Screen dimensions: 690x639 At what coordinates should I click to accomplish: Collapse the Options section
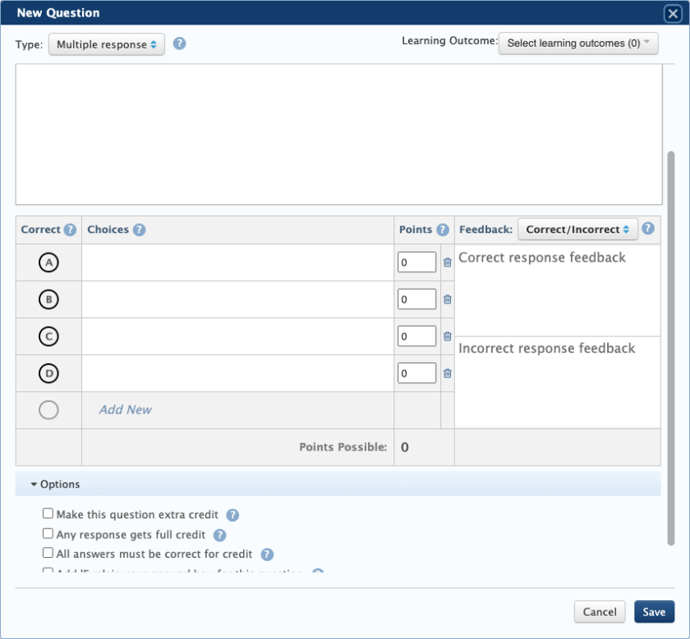(56, 485)
